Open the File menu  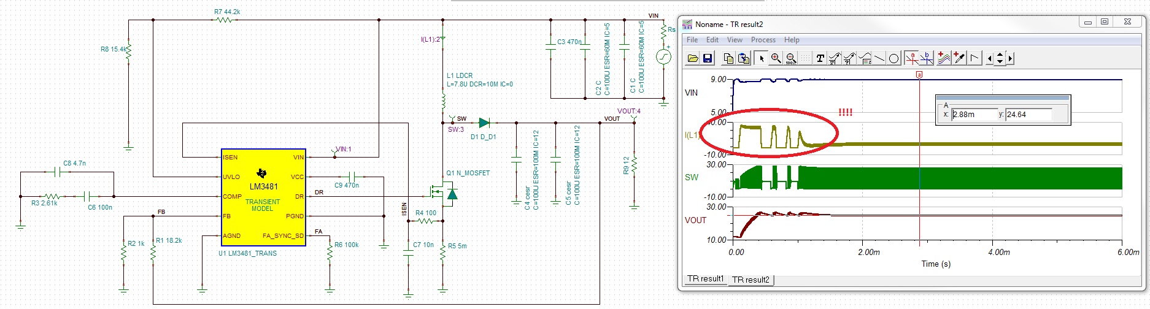click(x=692, y=40)
